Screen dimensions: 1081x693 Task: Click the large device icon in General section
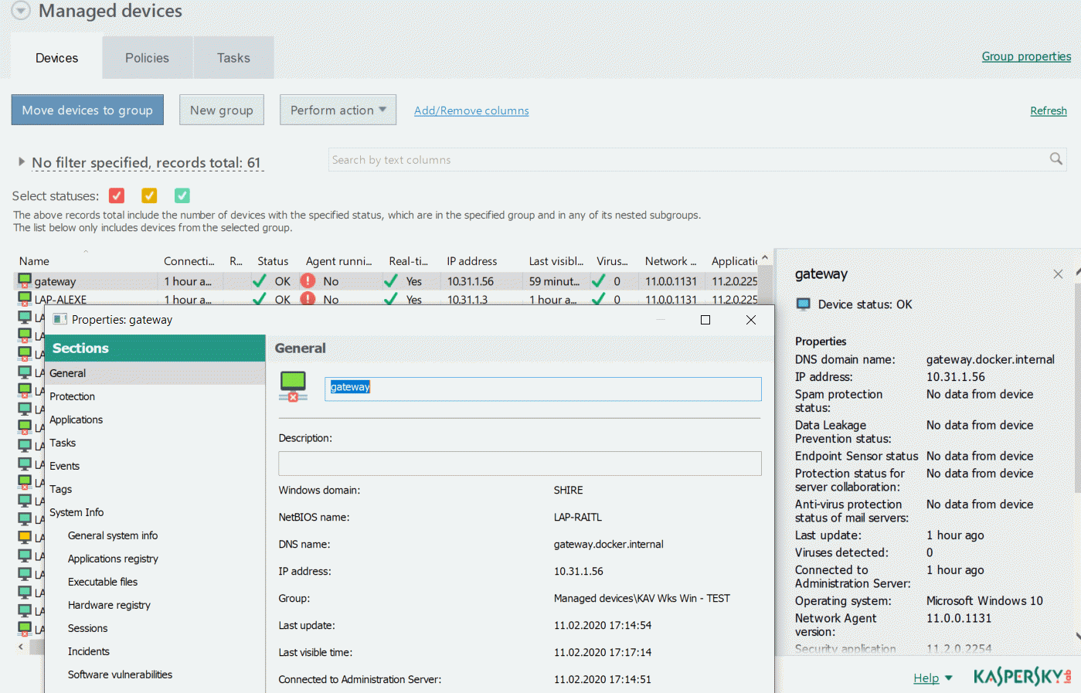(293, 386)
